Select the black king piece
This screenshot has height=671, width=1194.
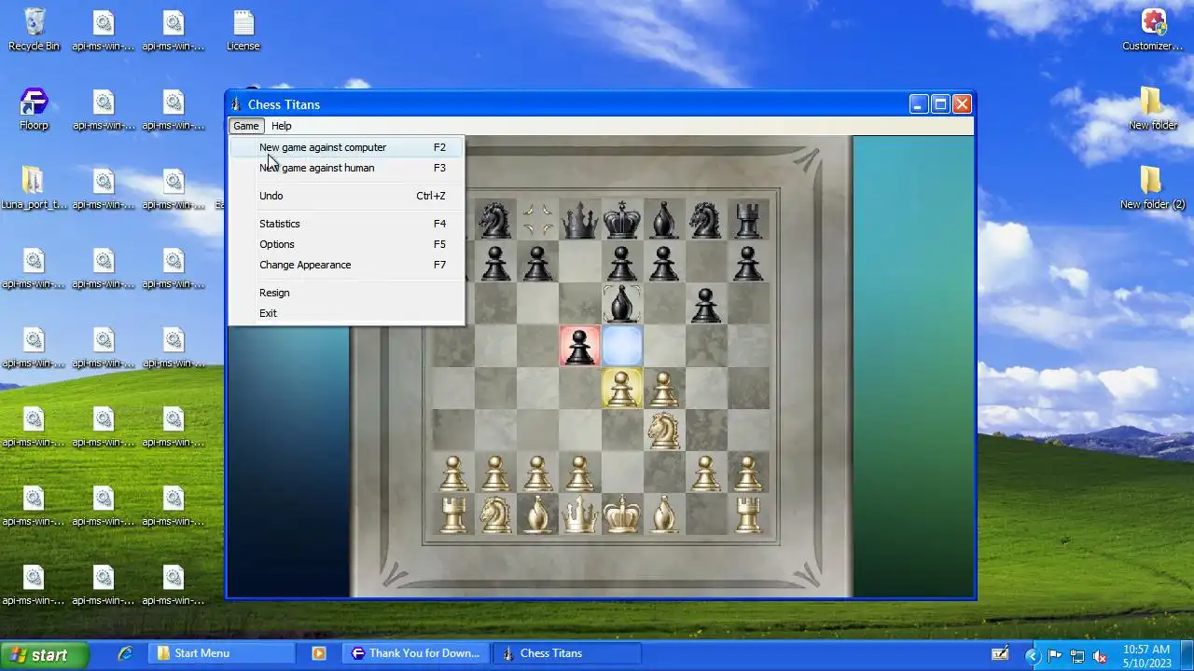point(622,220)
